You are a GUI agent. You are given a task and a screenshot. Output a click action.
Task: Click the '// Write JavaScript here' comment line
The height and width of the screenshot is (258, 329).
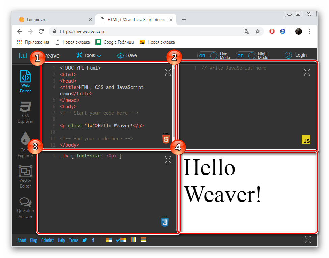click(x=234, y=68)
